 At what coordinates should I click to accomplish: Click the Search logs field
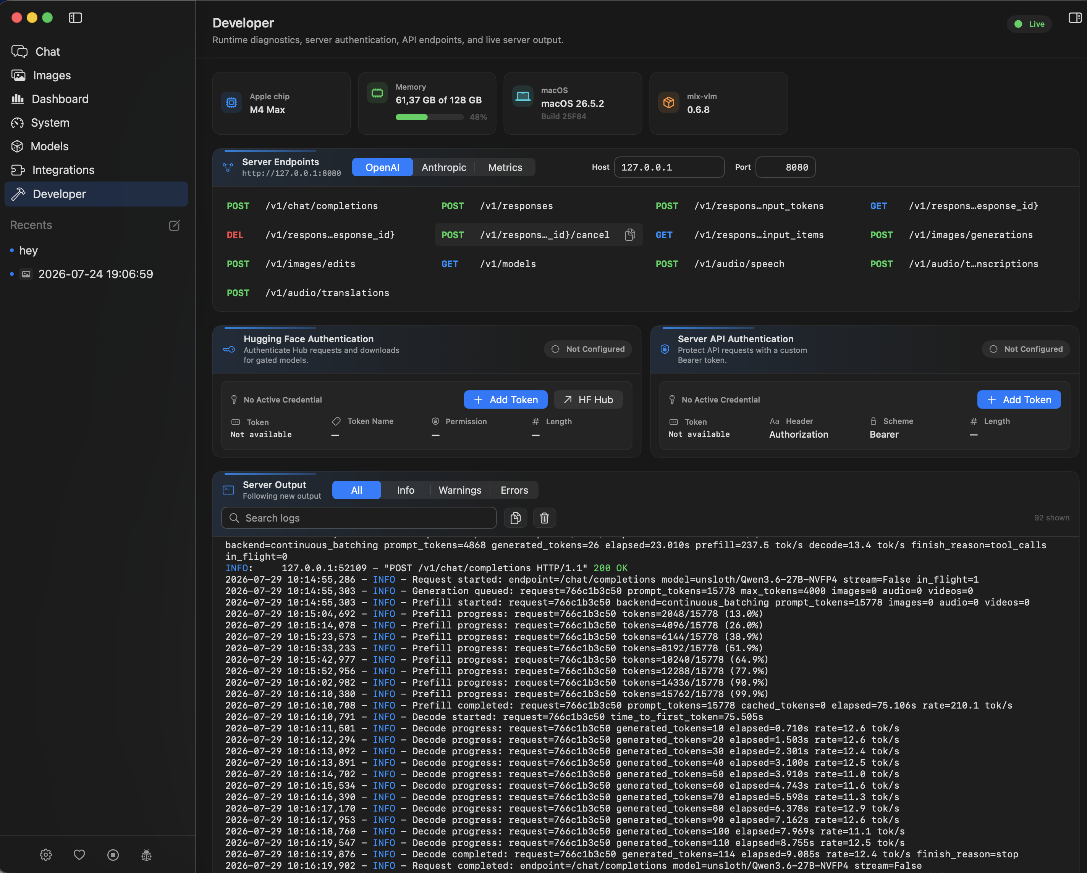[359, 518]
